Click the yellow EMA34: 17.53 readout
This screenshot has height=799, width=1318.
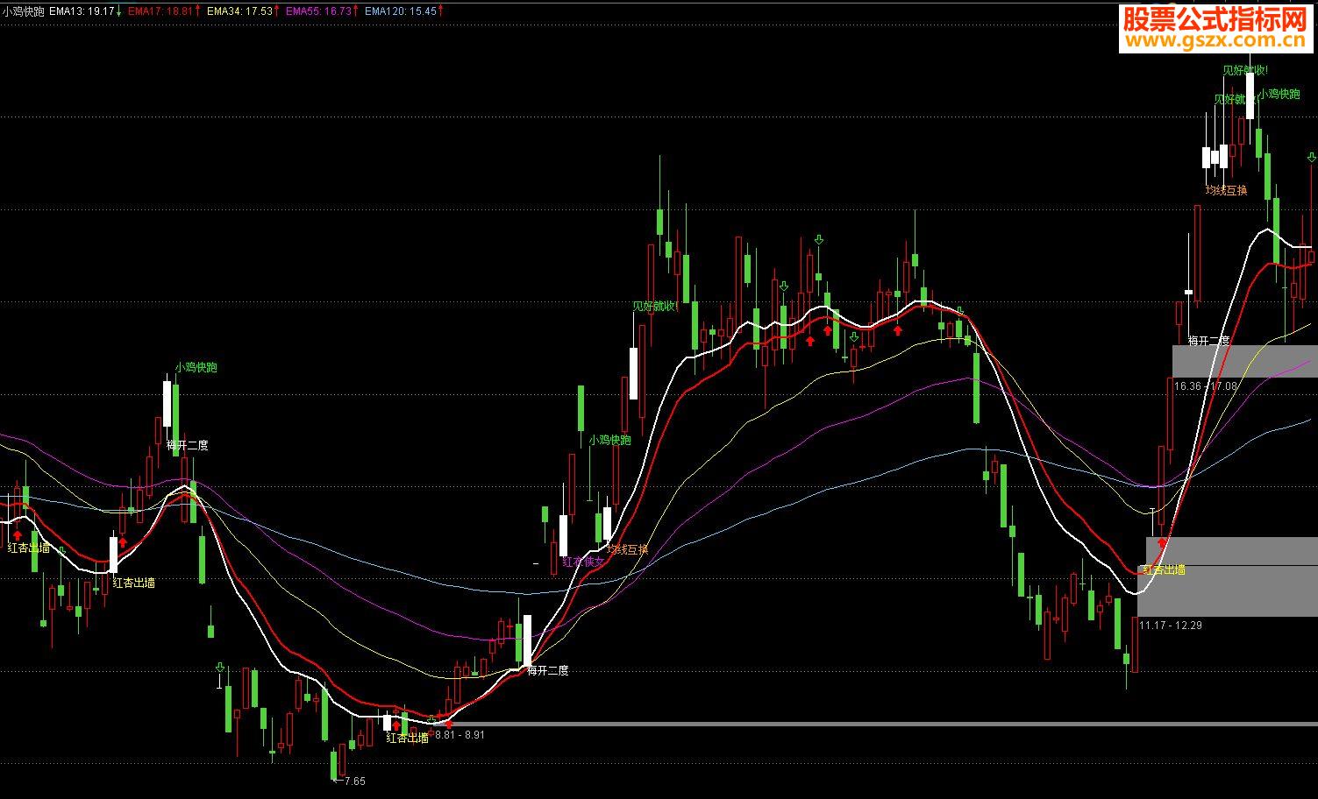pos(239,11)
